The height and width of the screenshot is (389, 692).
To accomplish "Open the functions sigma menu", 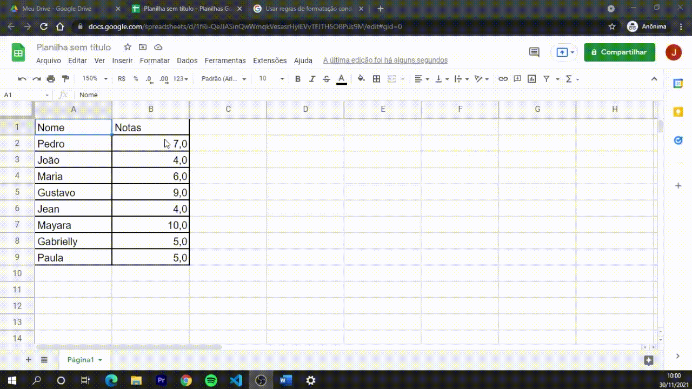I will [x=569, y=79].
